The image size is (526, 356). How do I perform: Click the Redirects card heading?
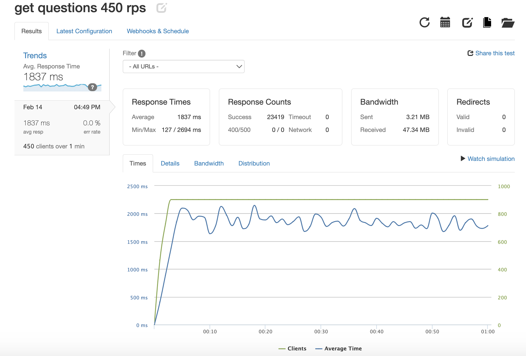point(473,102)
